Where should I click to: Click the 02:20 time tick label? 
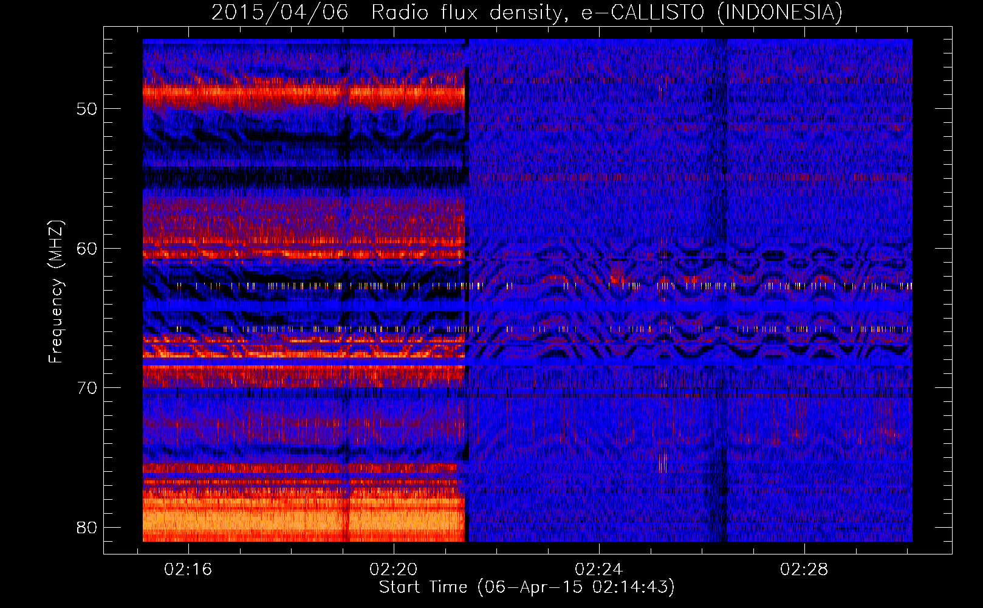394,569
